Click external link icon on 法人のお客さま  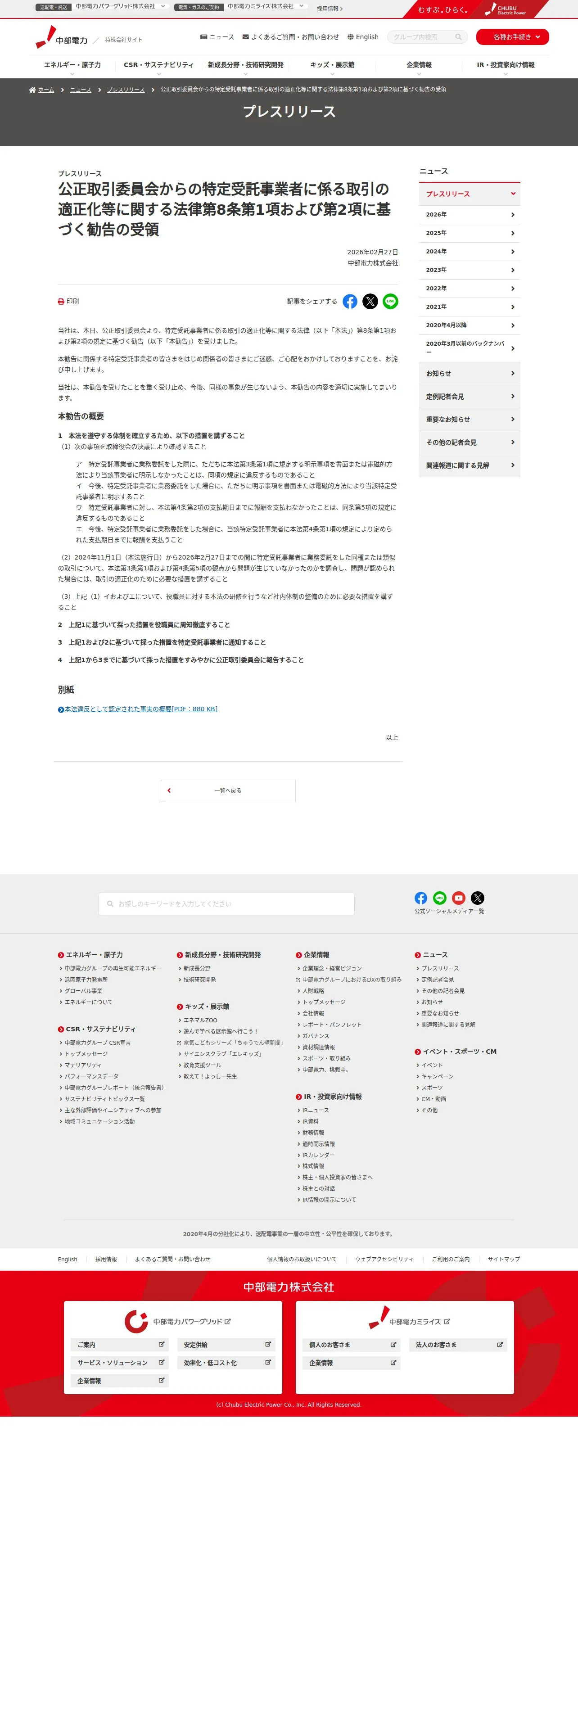tap(500, 1344)
